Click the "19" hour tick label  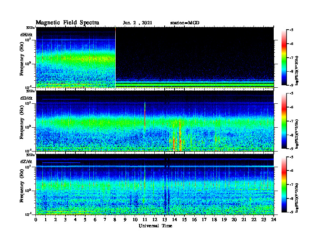[224, 220]
